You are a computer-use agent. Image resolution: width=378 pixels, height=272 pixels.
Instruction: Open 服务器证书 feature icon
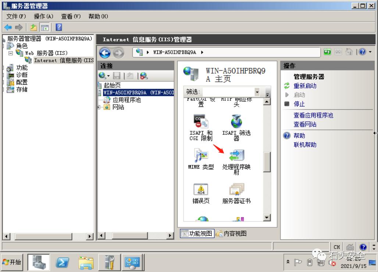tap(236, 194)
